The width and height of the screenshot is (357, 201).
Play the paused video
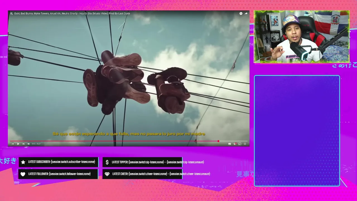[18, 144]
